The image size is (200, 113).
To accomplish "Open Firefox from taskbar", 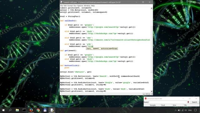I will 31,110.
